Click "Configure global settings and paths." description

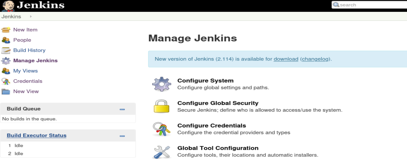click(x=223, y=88)
